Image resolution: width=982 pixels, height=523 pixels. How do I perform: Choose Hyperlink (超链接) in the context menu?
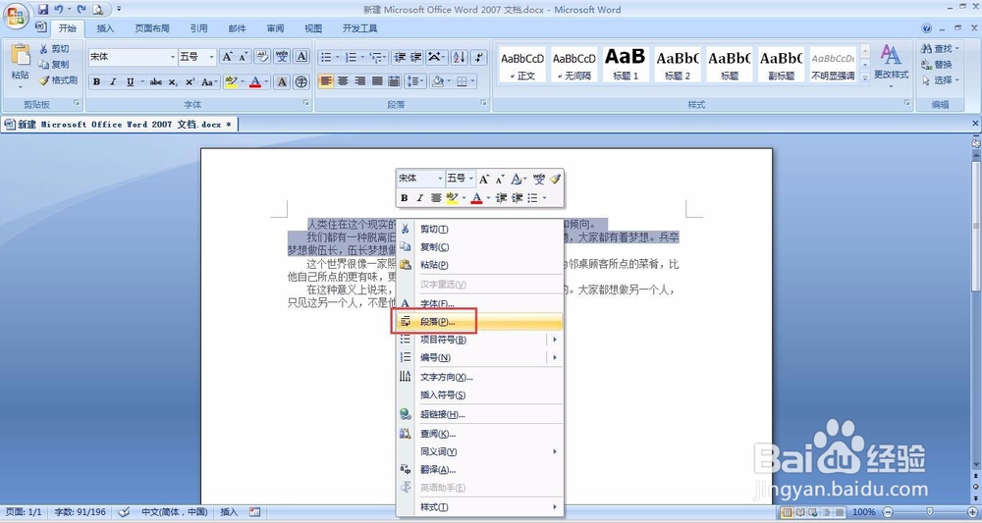point(480,414)
